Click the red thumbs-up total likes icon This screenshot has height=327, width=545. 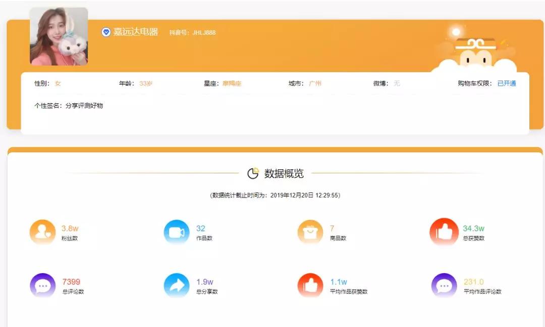[444, 232]
